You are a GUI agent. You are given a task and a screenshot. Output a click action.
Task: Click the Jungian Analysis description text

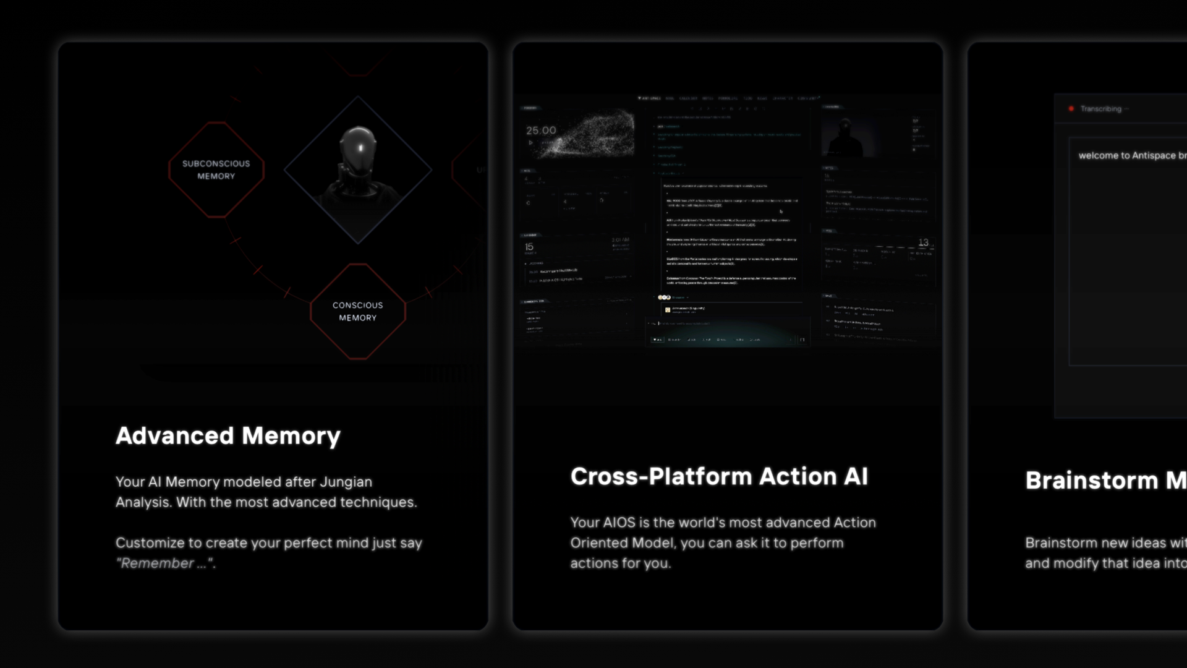coord(266,492)
